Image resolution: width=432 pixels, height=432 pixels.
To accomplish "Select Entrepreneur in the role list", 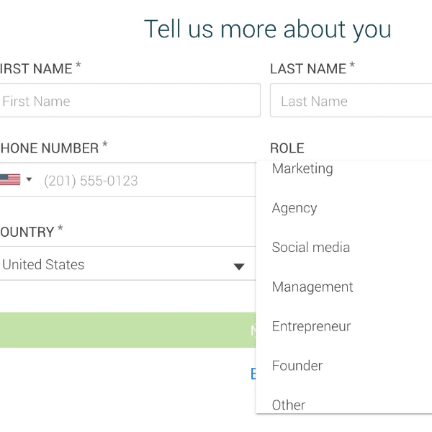I will (x=311, y=326).
